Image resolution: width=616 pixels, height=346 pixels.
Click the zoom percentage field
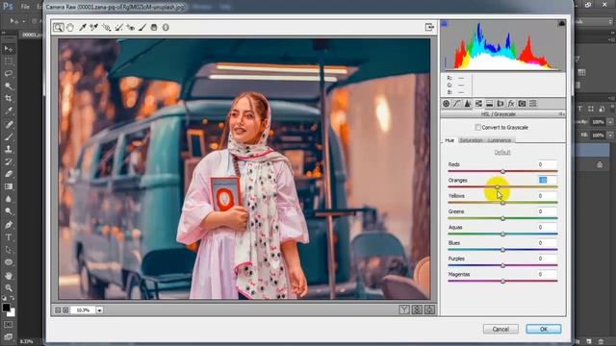(x=83, y=309)
